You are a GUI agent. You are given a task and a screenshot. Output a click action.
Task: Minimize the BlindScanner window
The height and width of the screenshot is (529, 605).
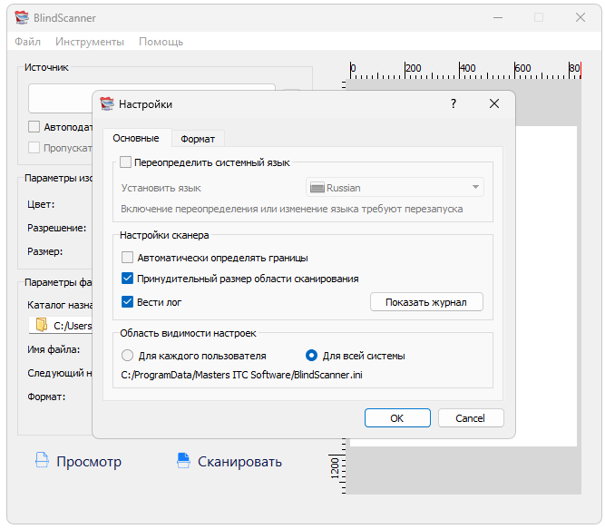click(x=498, y=18)
